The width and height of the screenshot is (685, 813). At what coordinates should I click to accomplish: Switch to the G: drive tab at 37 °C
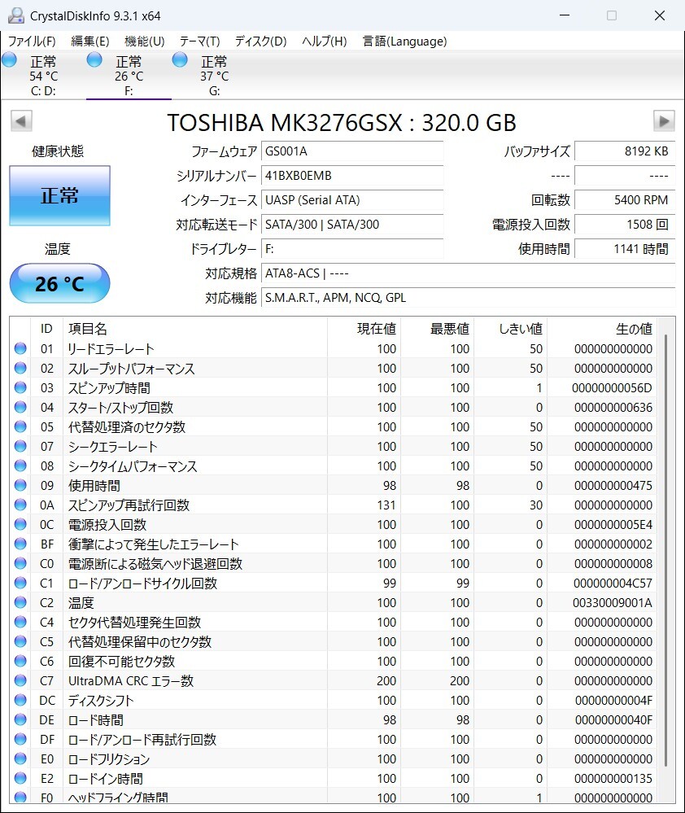point(214,76)
